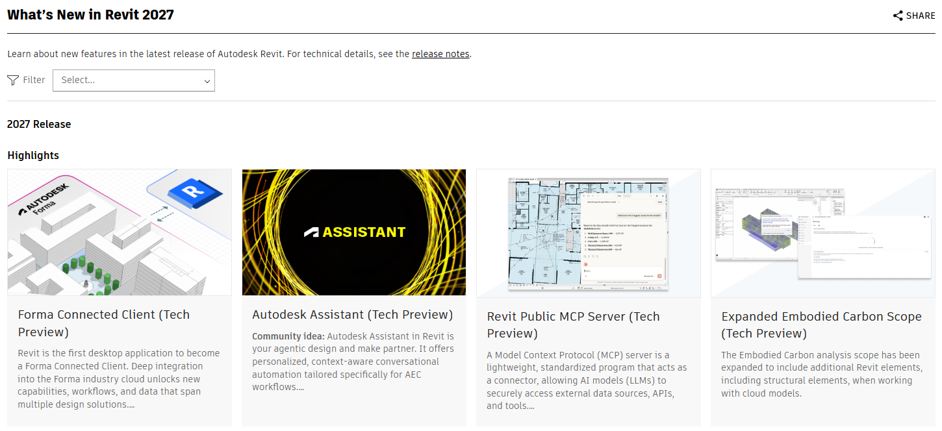Open the Autodesk Assistant (Tech Preview) title
This screenshot has width=942, height=431.
(353, 315)
